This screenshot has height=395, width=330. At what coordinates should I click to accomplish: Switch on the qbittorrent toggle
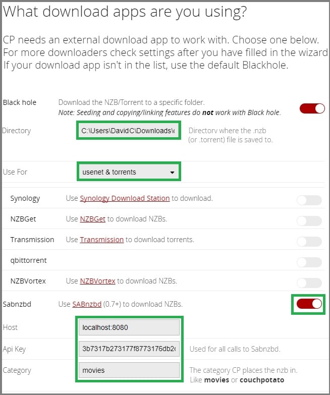tap(309, 262)
